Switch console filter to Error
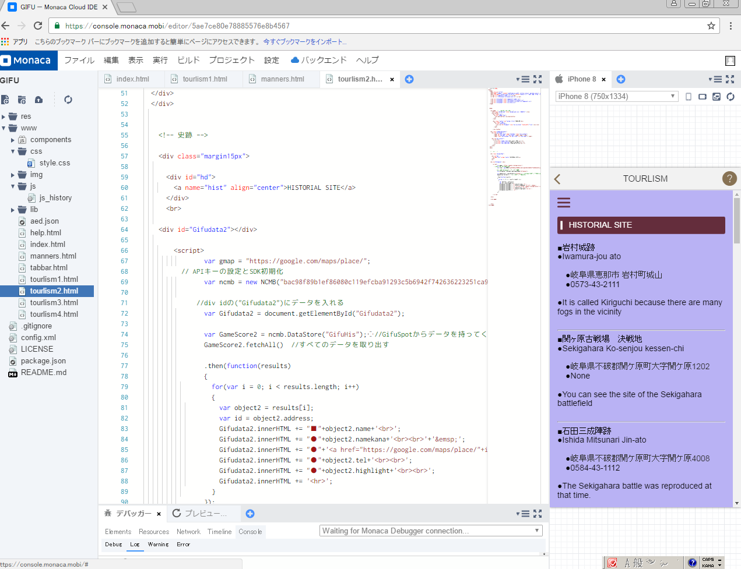This screenshot has width=741, height=569. point(183,545)
